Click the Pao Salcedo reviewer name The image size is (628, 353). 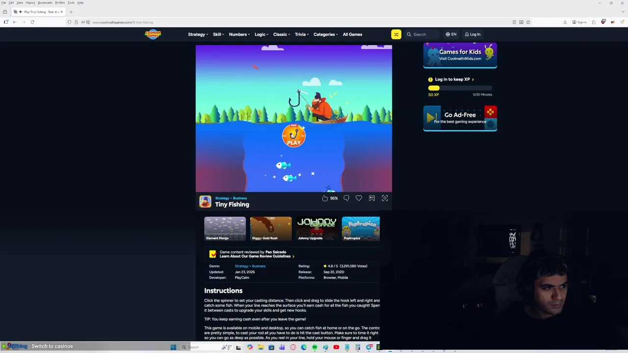pos(276,252)
